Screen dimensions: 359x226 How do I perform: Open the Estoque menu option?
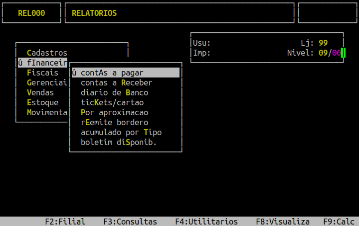coord(42,102)
